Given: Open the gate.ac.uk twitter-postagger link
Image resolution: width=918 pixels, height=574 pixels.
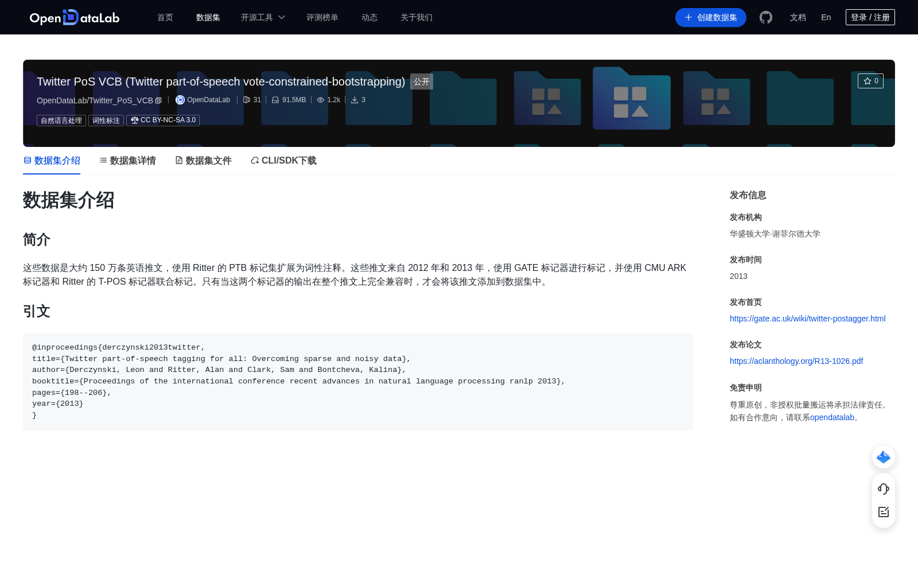Looking at the screenshot, I should pos(807,319).
